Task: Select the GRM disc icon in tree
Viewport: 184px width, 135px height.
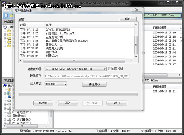Action: pyautogui.click(x=5, y=27)
